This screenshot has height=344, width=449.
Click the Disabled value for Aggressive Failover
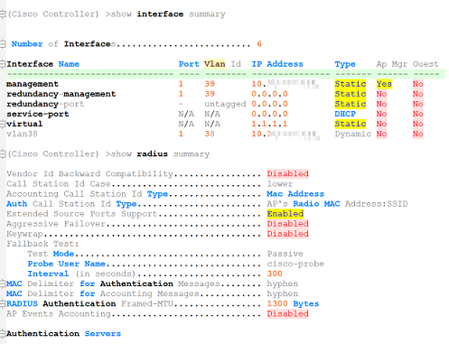(288, 224)
